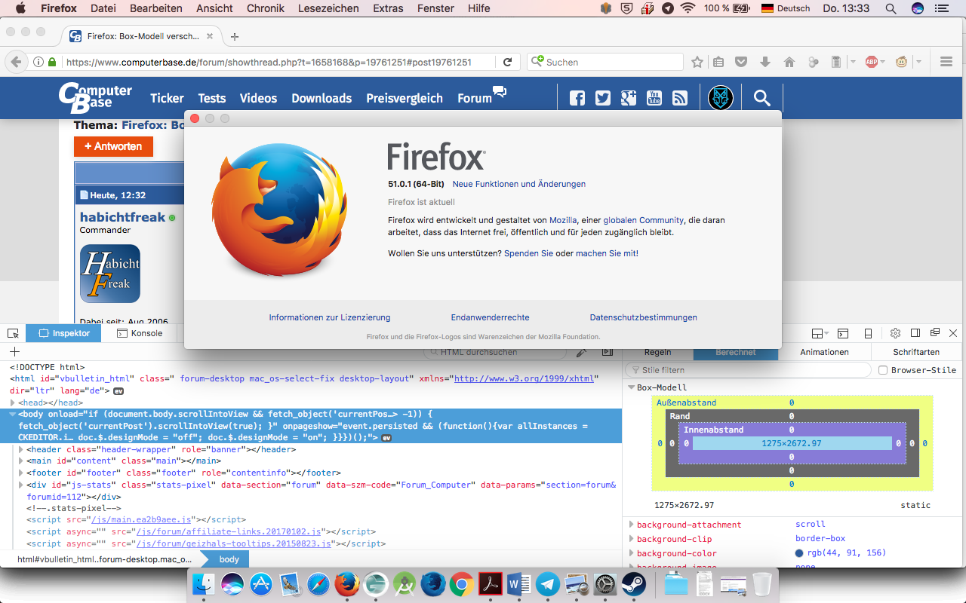Expand the background-color property
Image resolution: width=966 pixels, height=603 pixels.
631,553
